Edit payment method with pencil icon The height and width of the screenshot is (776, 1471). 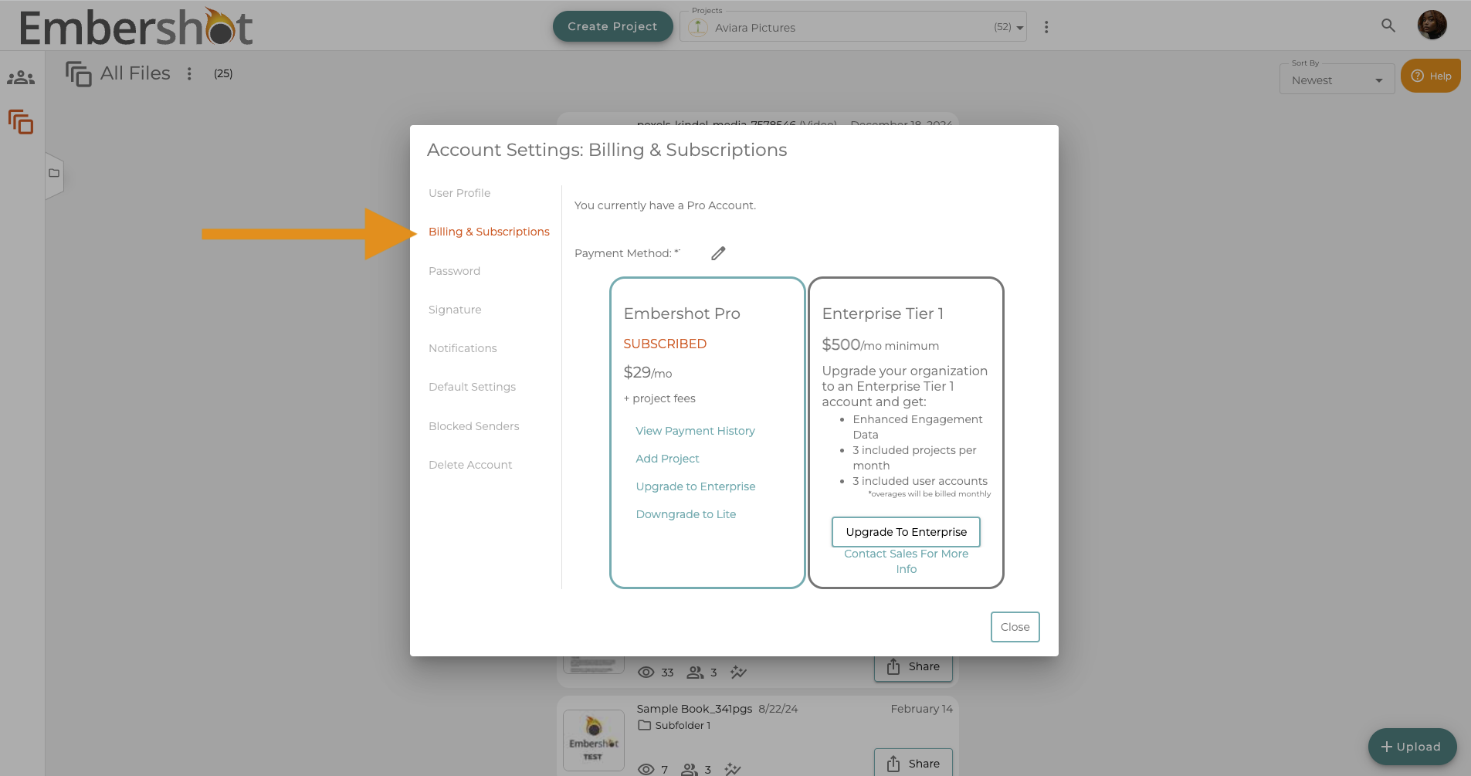[718, 253]
